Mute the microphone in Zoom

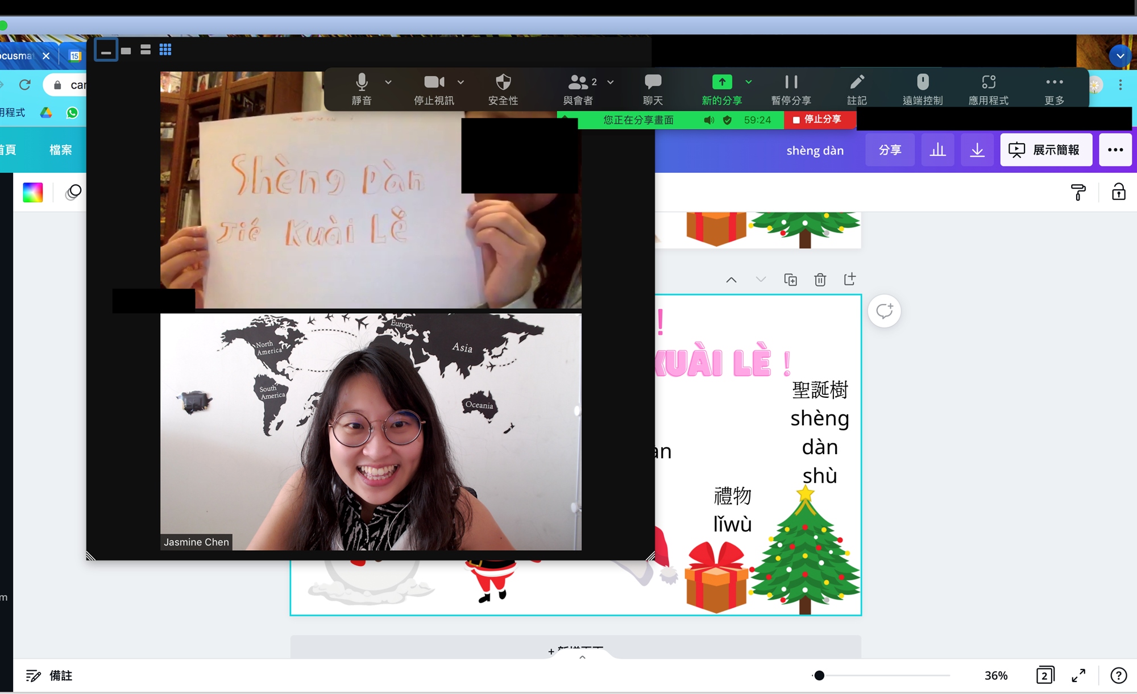coord(362,83)
